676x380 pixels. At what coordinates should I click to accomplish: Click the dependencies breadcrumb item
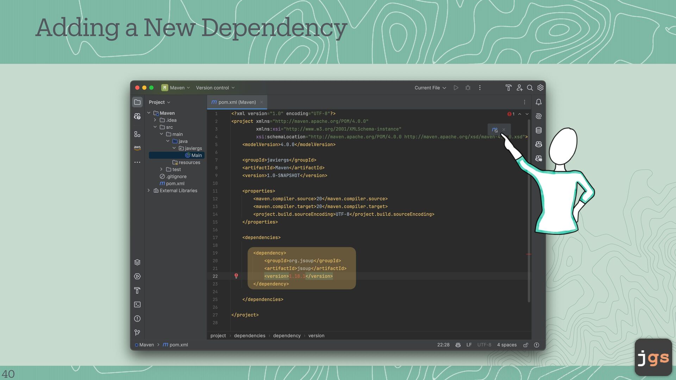250,336
